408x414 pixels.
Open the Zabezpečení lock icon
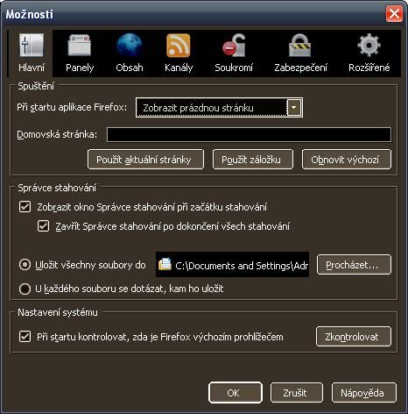click(300, 46)
